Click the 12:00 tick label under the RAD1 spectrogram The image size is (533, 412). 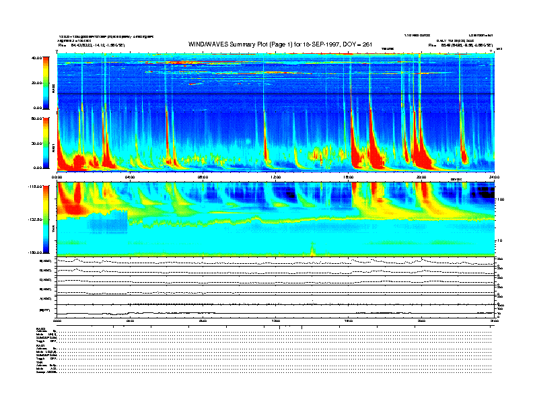pos(276,177)
